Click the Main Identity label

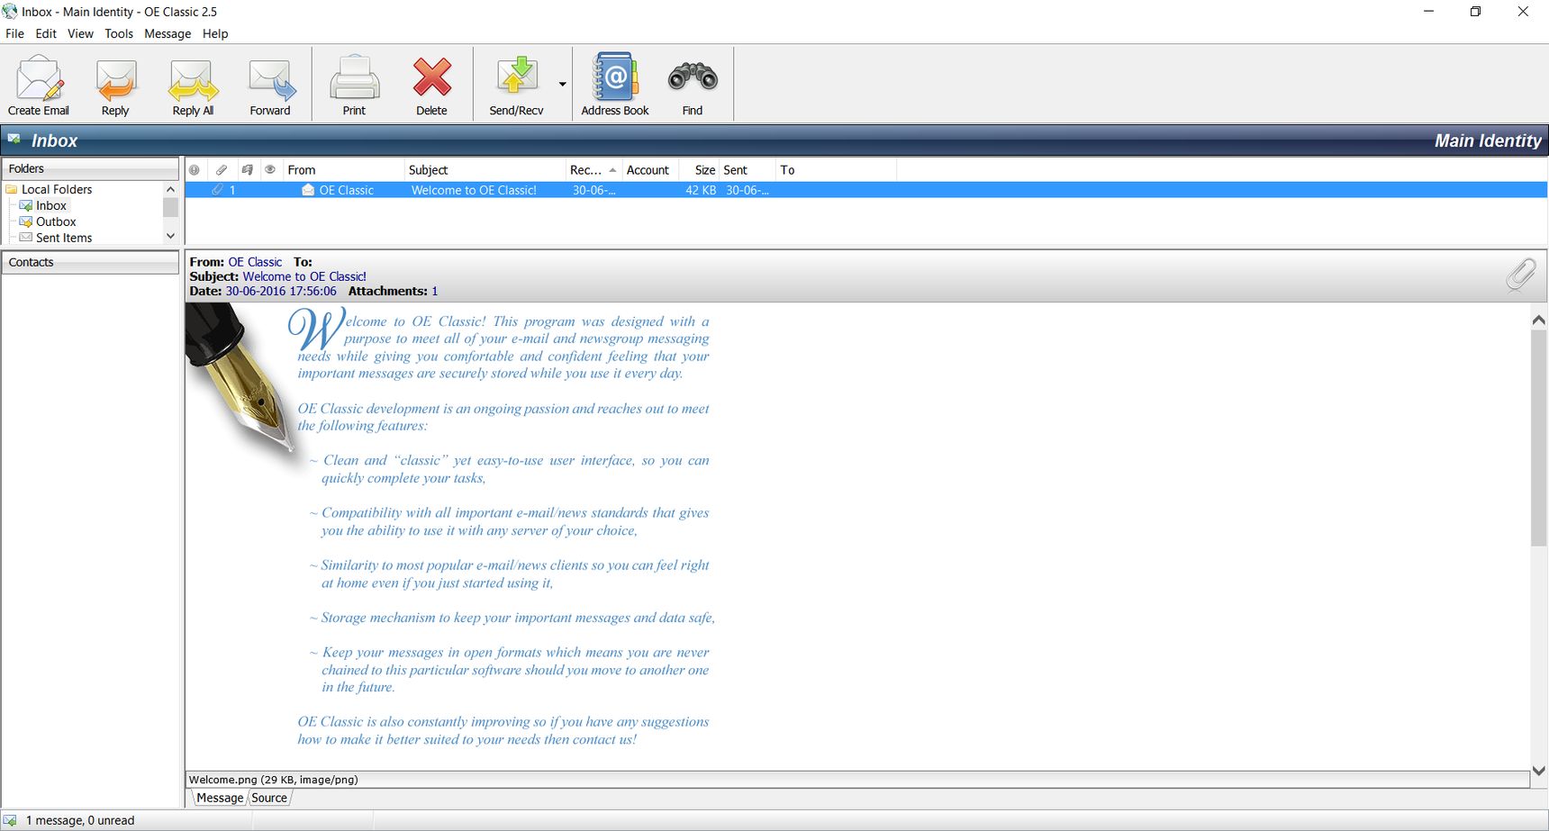point(1488,140)
